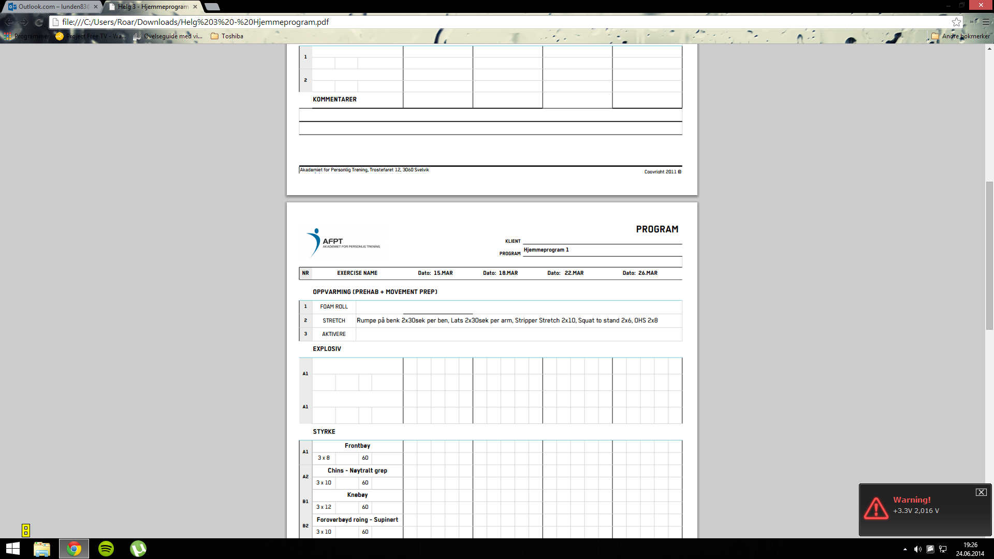This screenshot has height=559, width=994.
Task: Click the KOMMENTARER label
Action: tap(334, 99)
